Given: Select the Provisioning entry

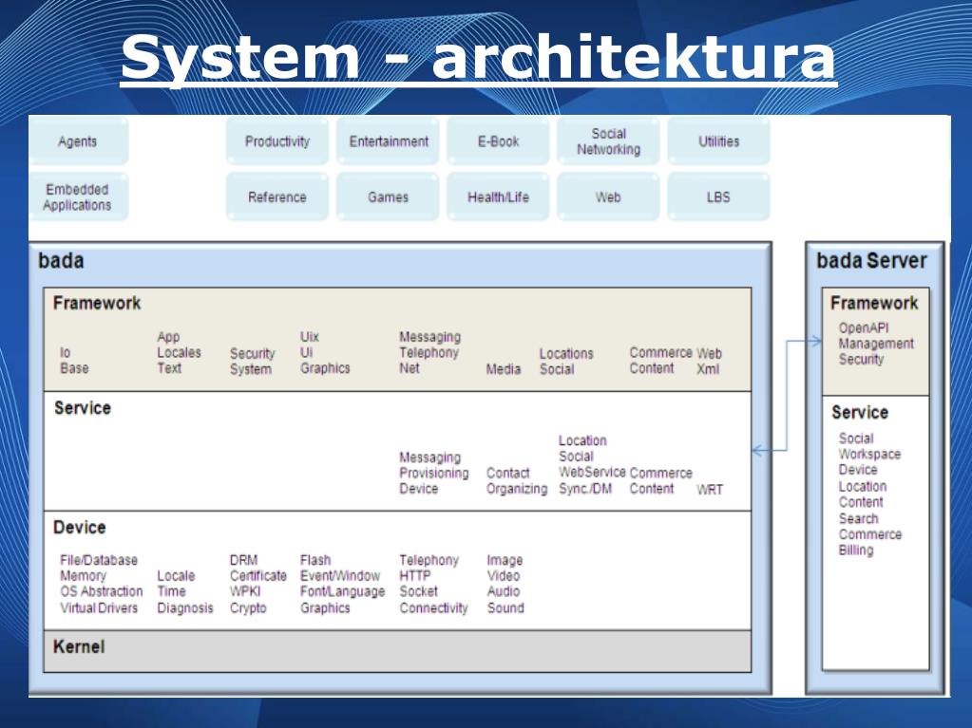Looking at the screenshot, I should (x=434, y=473).
